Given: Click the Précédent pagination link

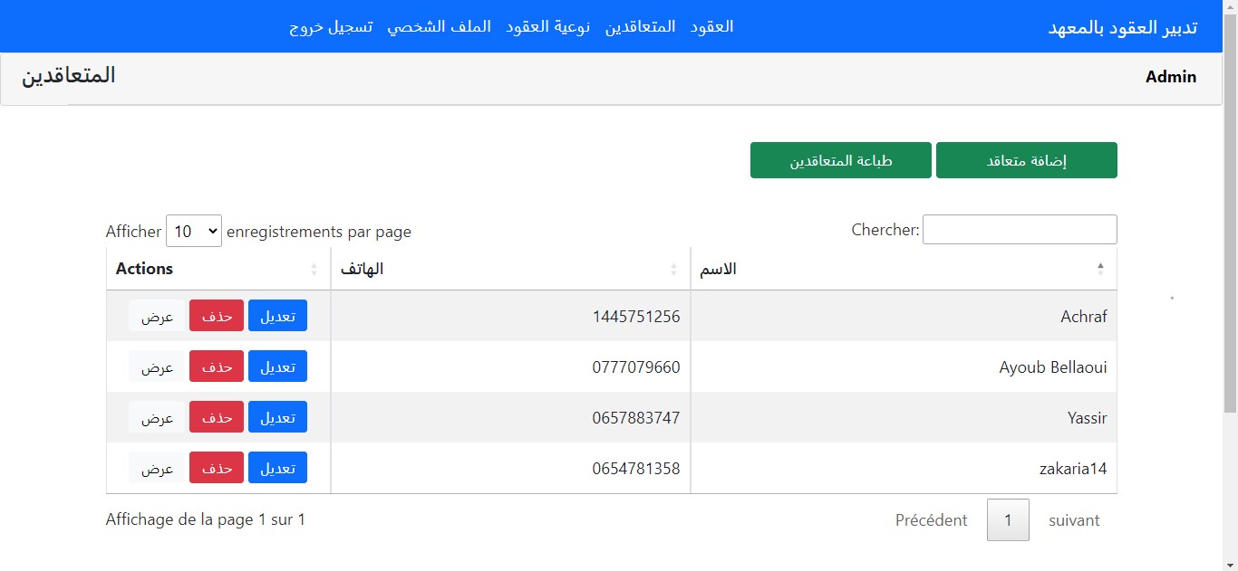Looking at the screenshot, I should pos(932,520).
